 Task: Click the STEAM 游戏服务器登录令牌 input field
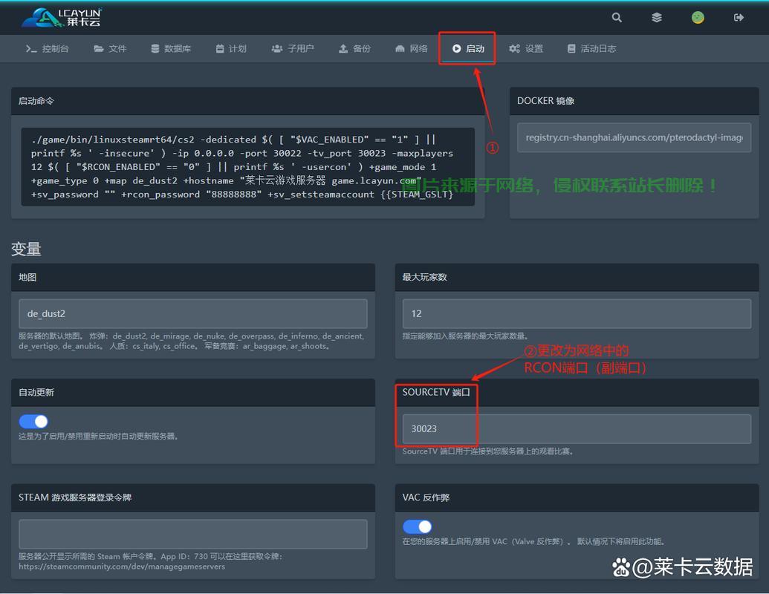coord(192,534)
